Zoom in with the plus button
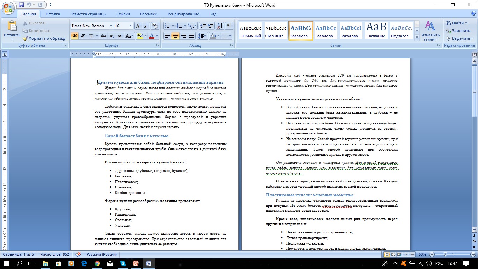478x269 pixels. pos(472,254)
